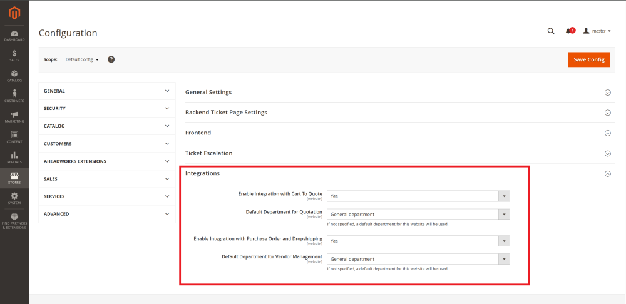Open the Marketing sidebar menu
Viewport: 626px width, 304px height.
point(14,117)
